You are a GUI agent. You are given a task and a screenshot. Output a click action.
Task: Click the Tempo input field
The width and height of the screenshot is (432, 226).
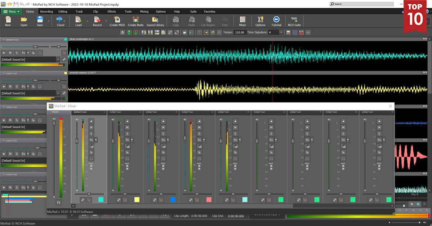coord(240,32)
